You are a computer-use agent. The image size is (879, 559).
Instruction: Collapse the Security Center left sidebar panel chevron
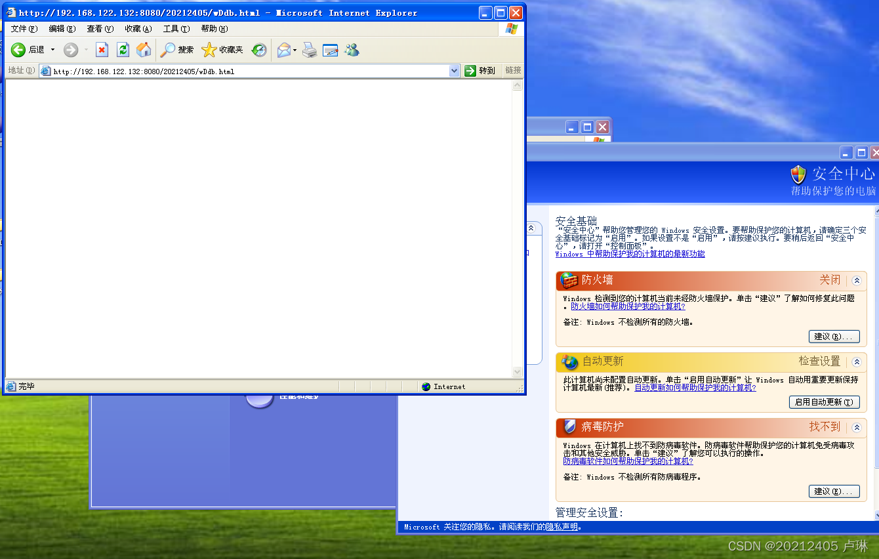click(531, 228)
